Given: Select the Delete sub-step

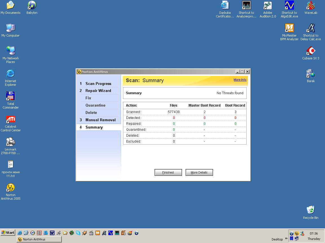Looking at the screenshot, I should pos(91,112).
